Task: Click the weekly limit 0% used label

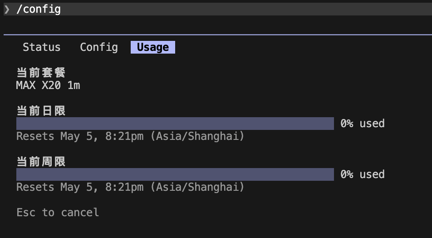Action: point(362,174)
